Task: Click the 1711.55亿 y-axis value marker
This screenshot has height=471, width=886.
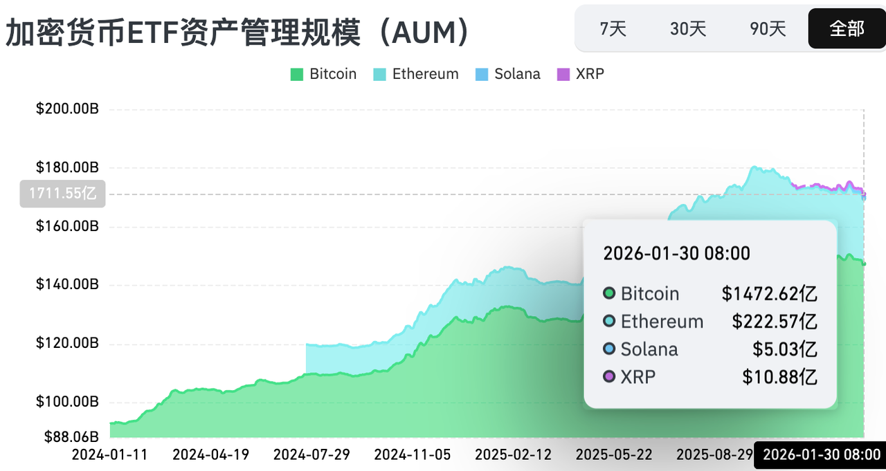Action: (62, 194)
